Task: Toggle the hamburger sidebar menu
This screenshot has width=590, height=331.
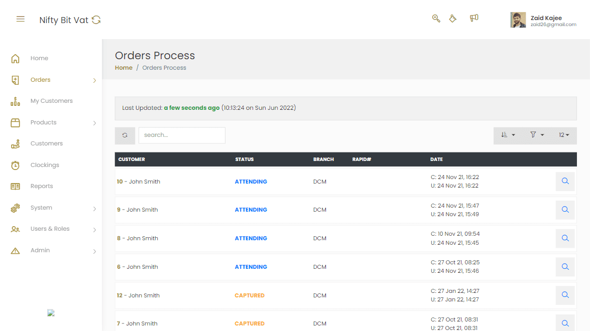Action: pos(20,19)
